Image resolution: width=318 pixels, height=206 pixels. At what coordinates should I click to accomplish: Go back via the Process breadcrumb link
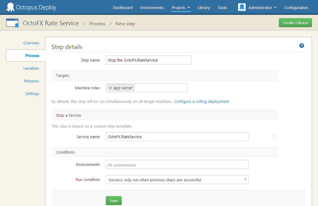click(x=97, y=24)
